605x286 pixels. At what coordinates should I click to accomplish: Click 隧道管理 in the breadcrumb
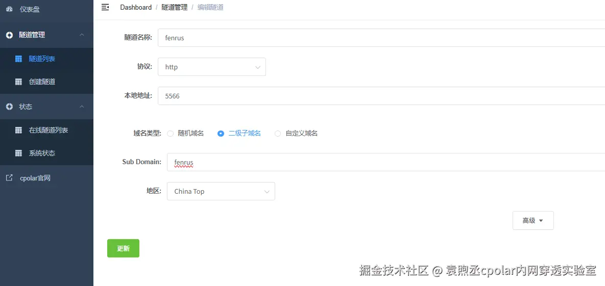175,7
